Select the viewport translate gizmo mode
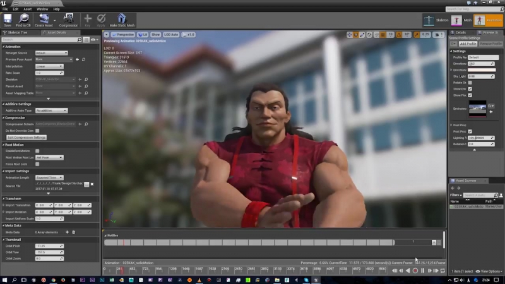The height and width of the screenshot is (284, 505). (350, 35)
